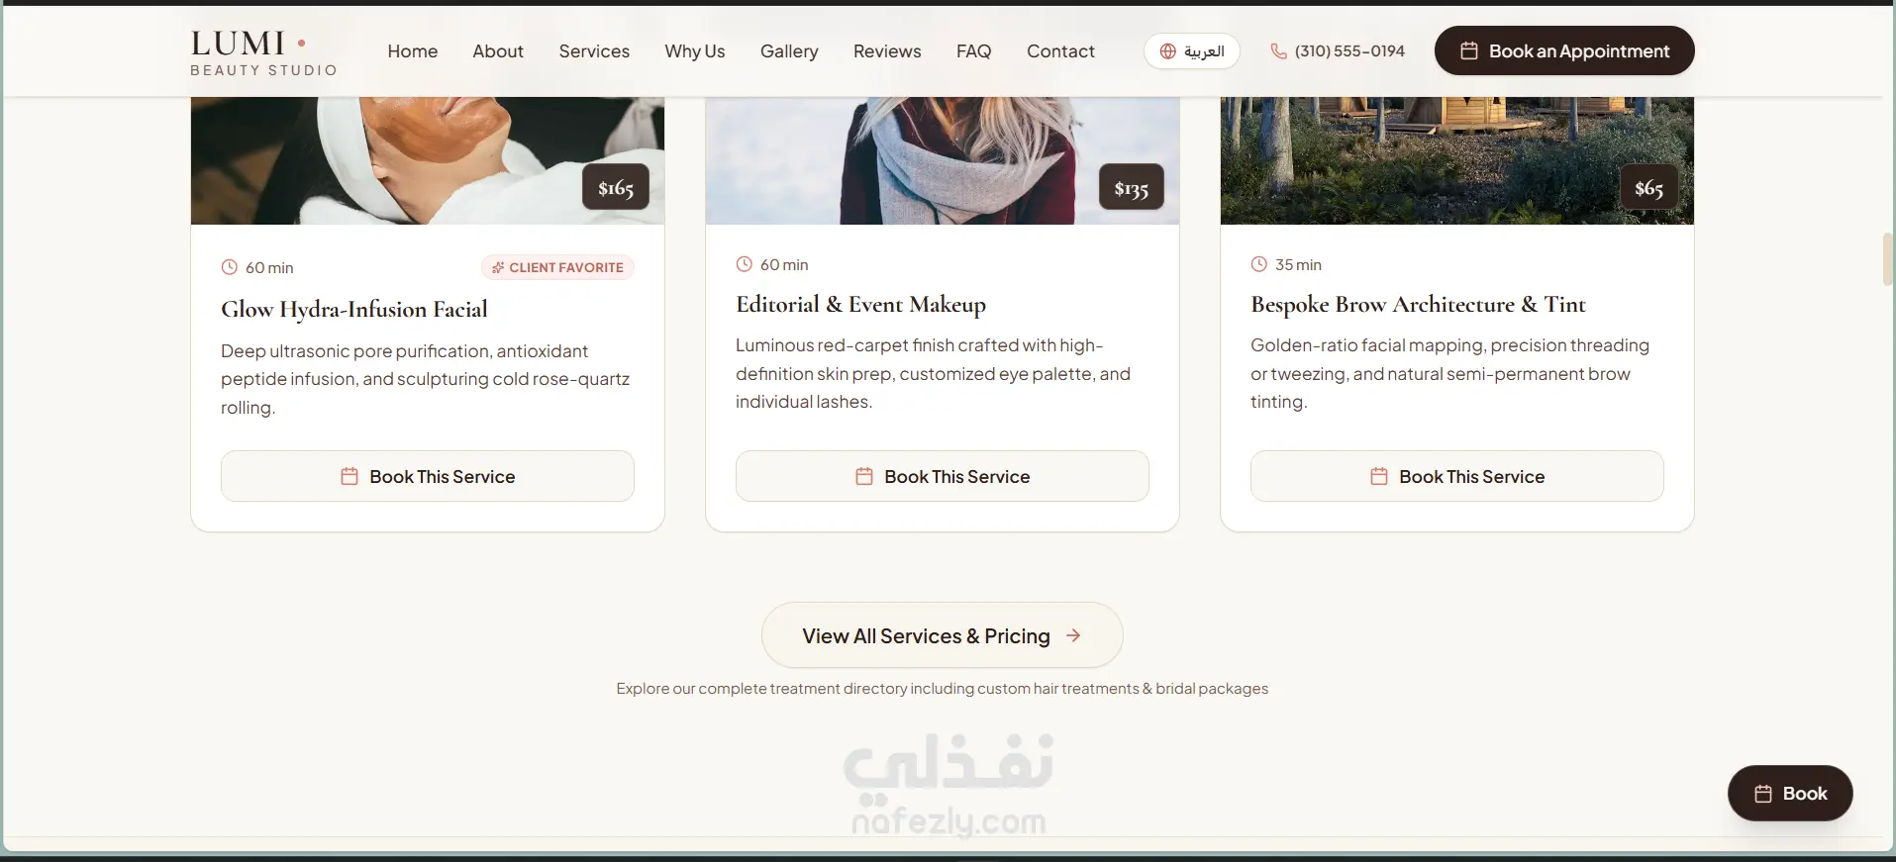Open the Glow Hydra-Infusion Facial title
This screenshot has height=862, width=1896.
[x=354, y=309]
